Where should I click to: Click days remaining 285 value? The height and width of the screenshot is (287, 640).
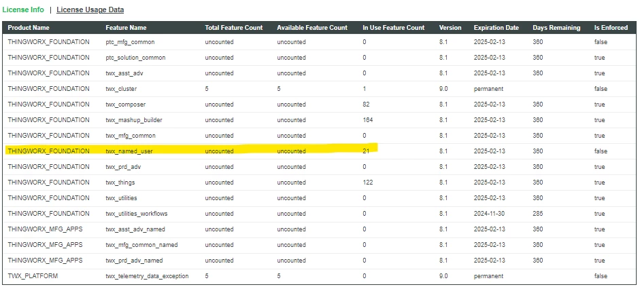click(x=538, y=213)
